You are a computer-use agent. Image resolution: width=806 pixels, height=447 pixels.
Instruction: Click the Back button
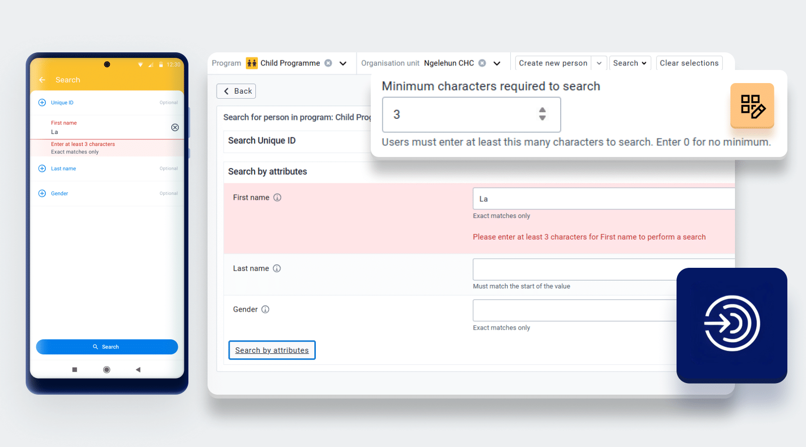tap(236, 91)
